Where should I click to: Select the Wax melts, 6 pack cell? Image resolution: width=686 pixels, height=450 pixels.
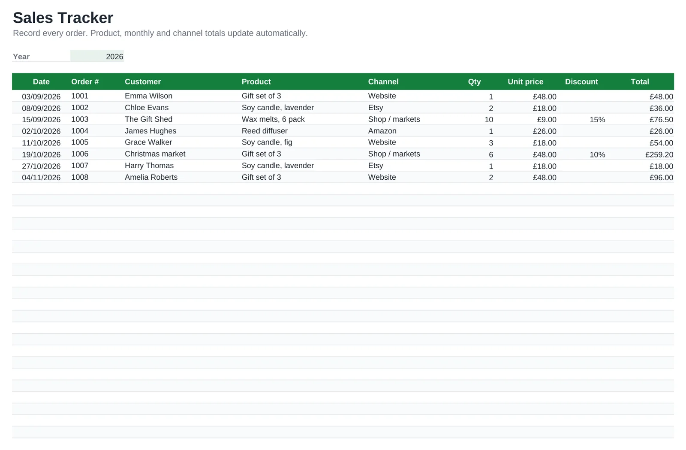click(273, 119)
